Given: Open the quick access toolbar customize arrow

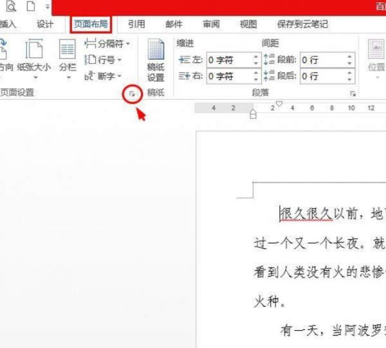Looking at the screenshot, I should [48, 6].
